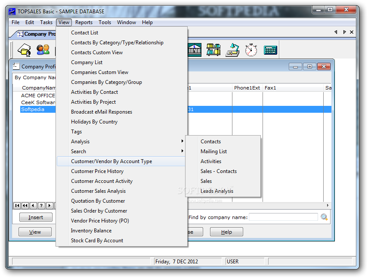Choose Broadcast eMail Responses
The image size is (368, 278).
coord(121,111)
